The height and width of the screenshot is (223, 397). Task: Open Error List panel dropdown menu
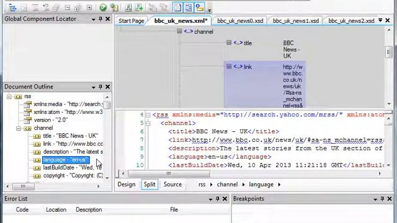(x=210, y=199)
